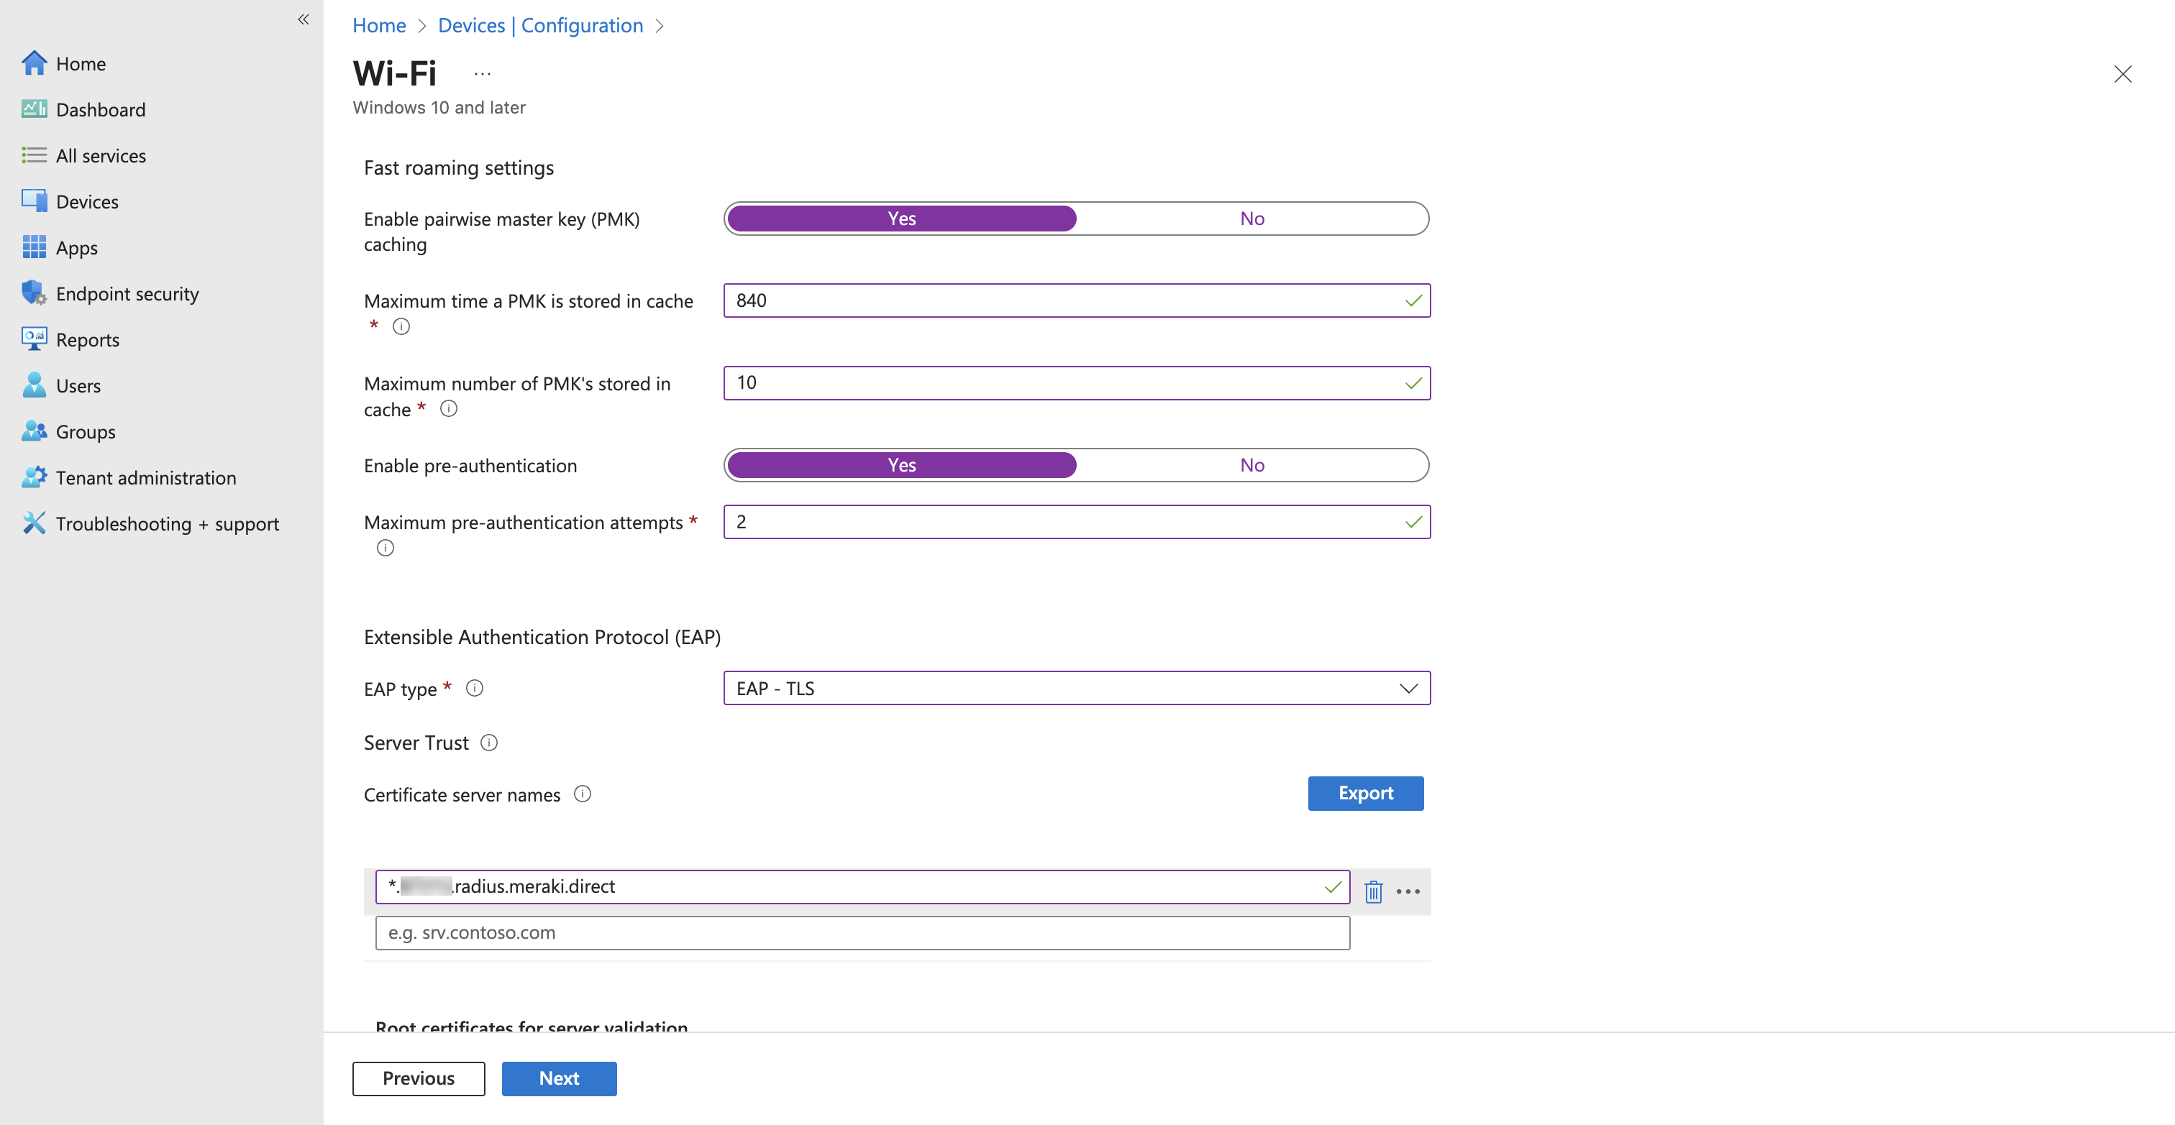Screen dimensions: 2175x1125
Task: Edit the PMK cache time field 840
Action: (x=1077, y=300)
